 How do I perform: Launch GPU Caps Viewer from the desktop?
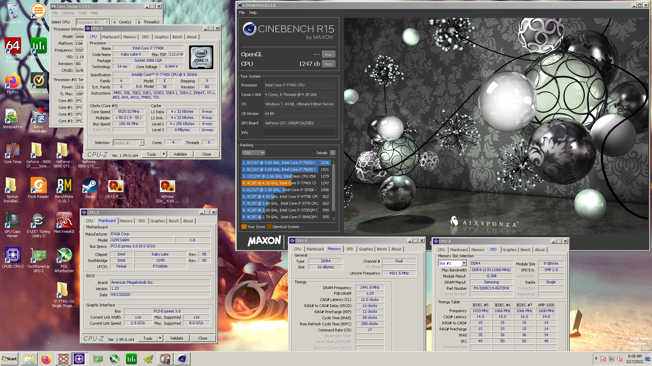click(x=13, y=225)
